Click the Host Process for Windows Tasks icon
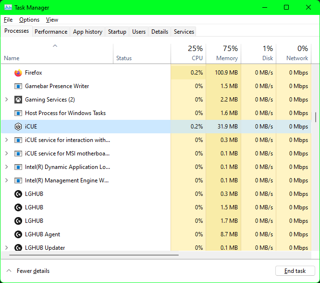Image resolution: width=320 pixels, height=283 pixels. (18, 113)
